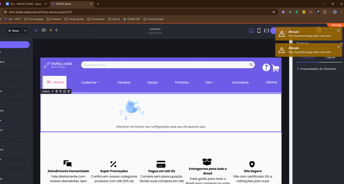
Task: Switch to desktop view mode
Action: tap(251, 31)
